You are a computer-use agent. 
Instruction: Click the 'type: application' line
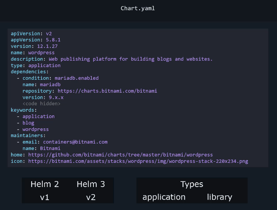click(36, 65)
